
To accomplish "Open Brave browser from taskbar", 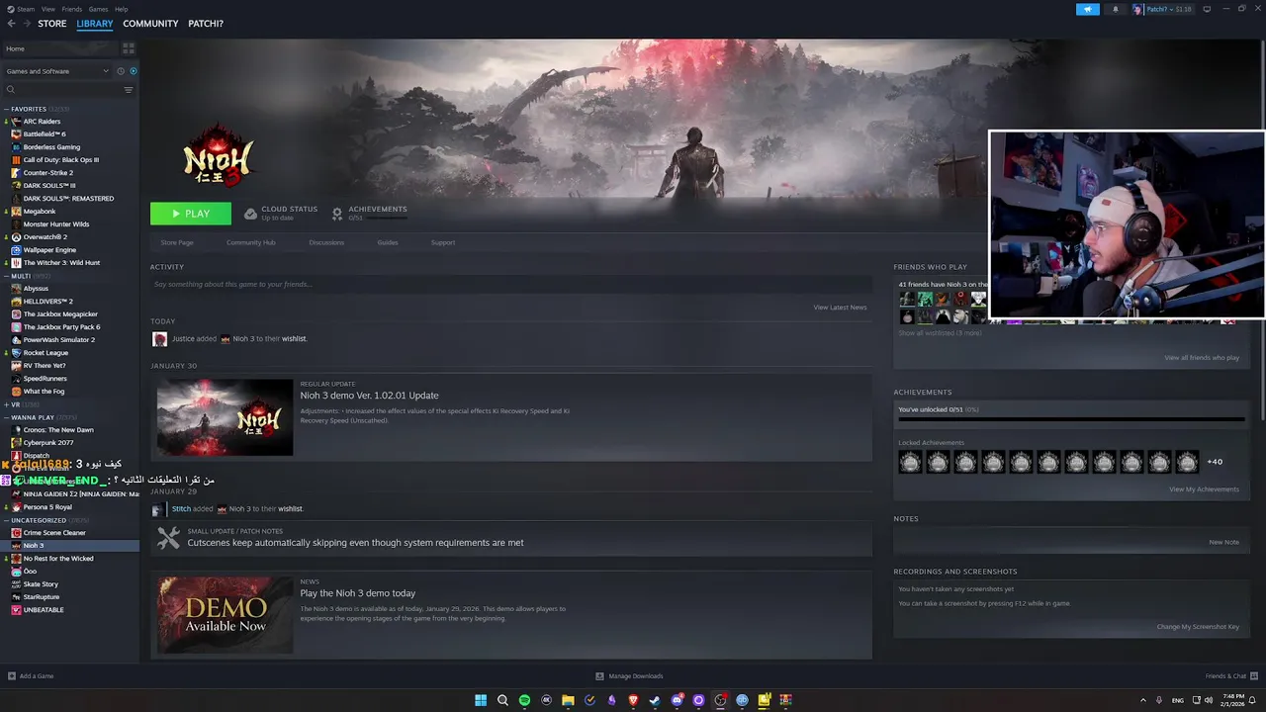I will pos(633,700).
